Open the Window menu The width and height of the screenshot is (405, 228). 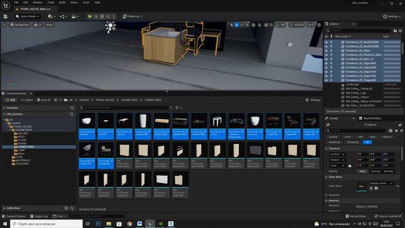[x=37, y=3]
